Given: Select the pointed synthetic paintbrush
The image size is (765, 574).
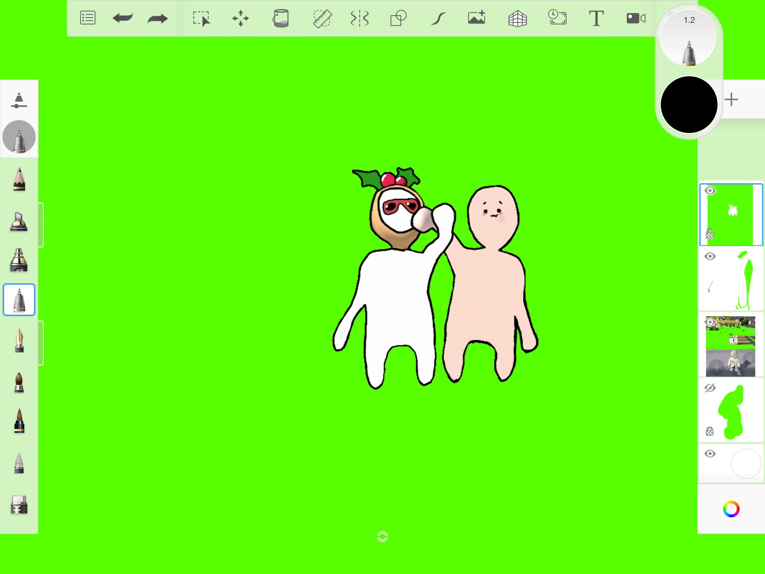Looking at the screenshot, I should 19,421.
